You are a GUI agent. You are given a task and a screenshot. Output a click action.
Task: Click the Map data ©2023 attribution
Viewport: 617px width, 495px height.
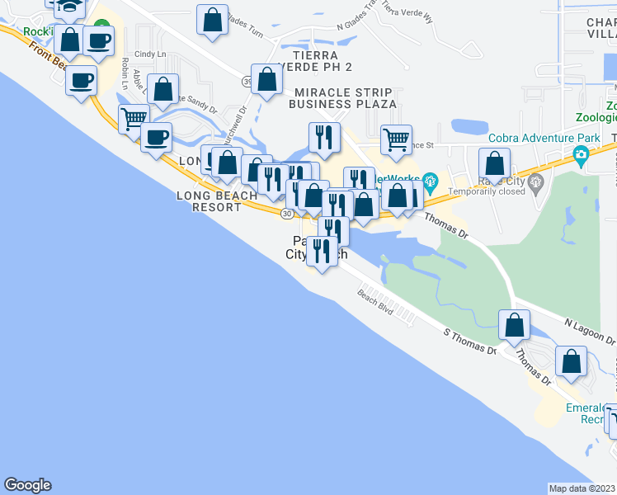tap(582, 488)
